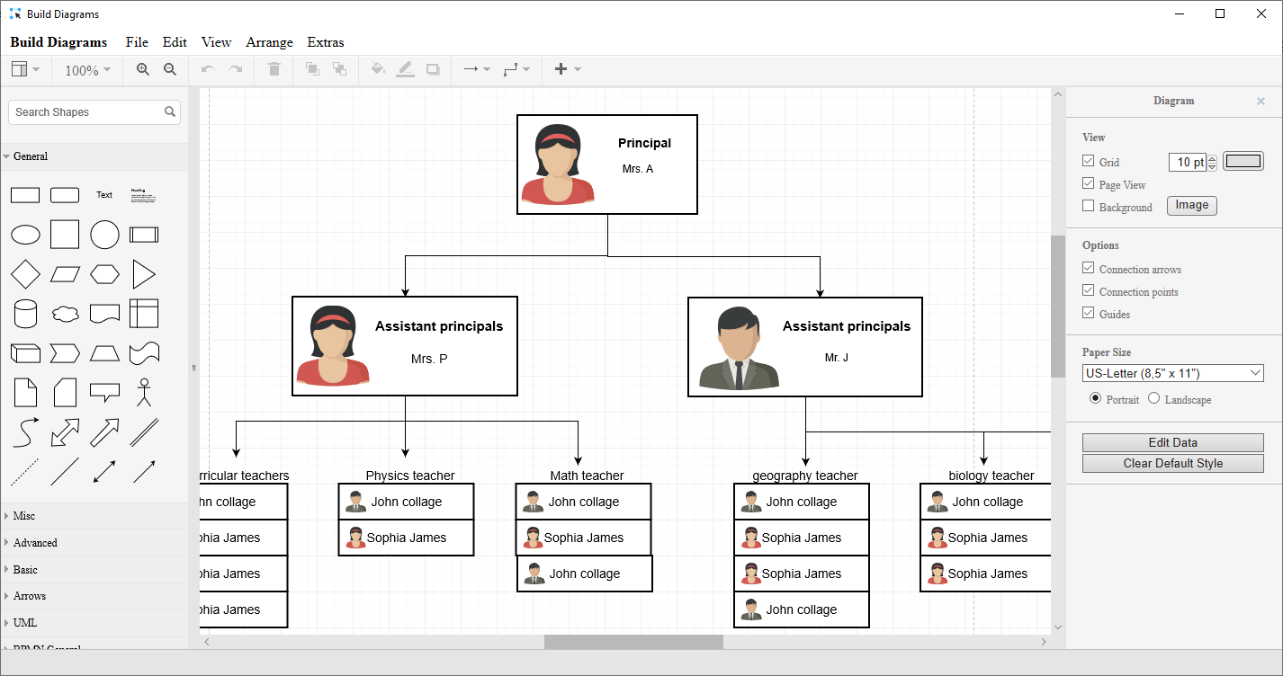Viewport: 1283px width, 676px height.
Task: Click the grid size stepper arrows
Action: click(1212, 162)
